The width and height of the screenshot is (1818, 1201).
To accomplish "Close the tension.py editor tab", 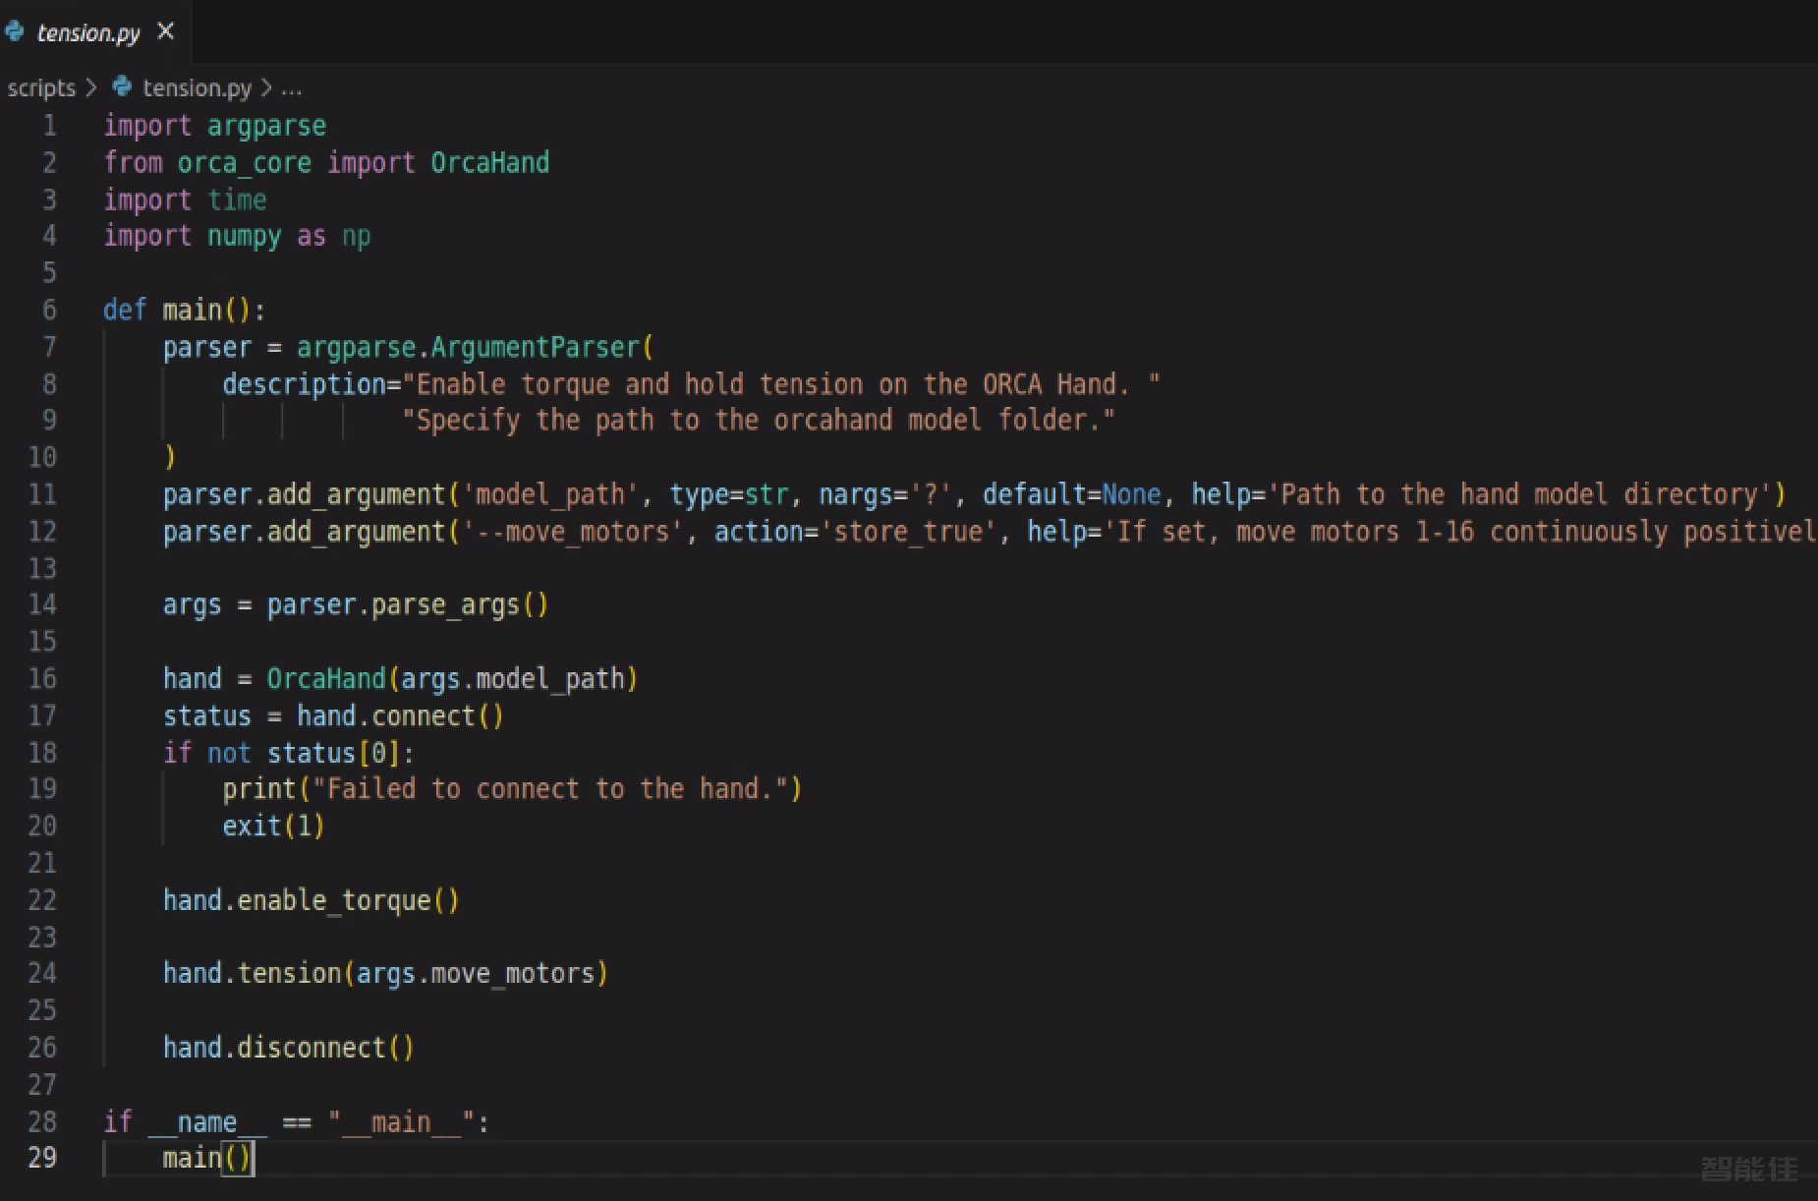I will 166,31.
